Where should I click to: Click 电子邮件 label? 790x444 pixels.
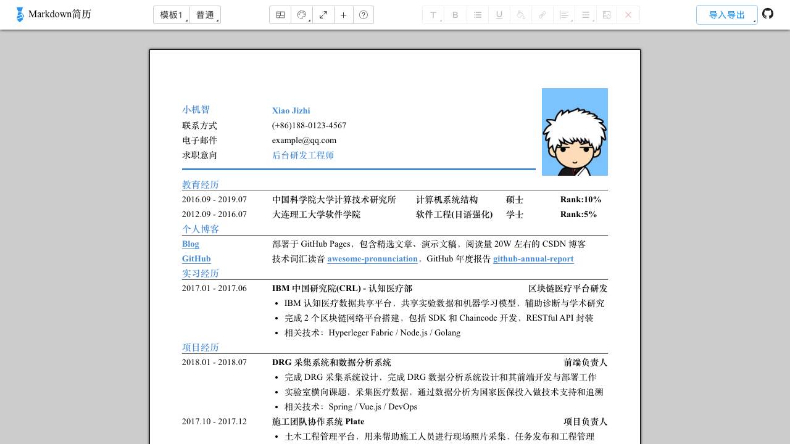coord(199,141)
